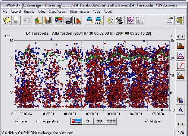This screenshot has height=136, width=188.
Task: Click the undo arrow toolbar icon
Action: pos(27,20)
